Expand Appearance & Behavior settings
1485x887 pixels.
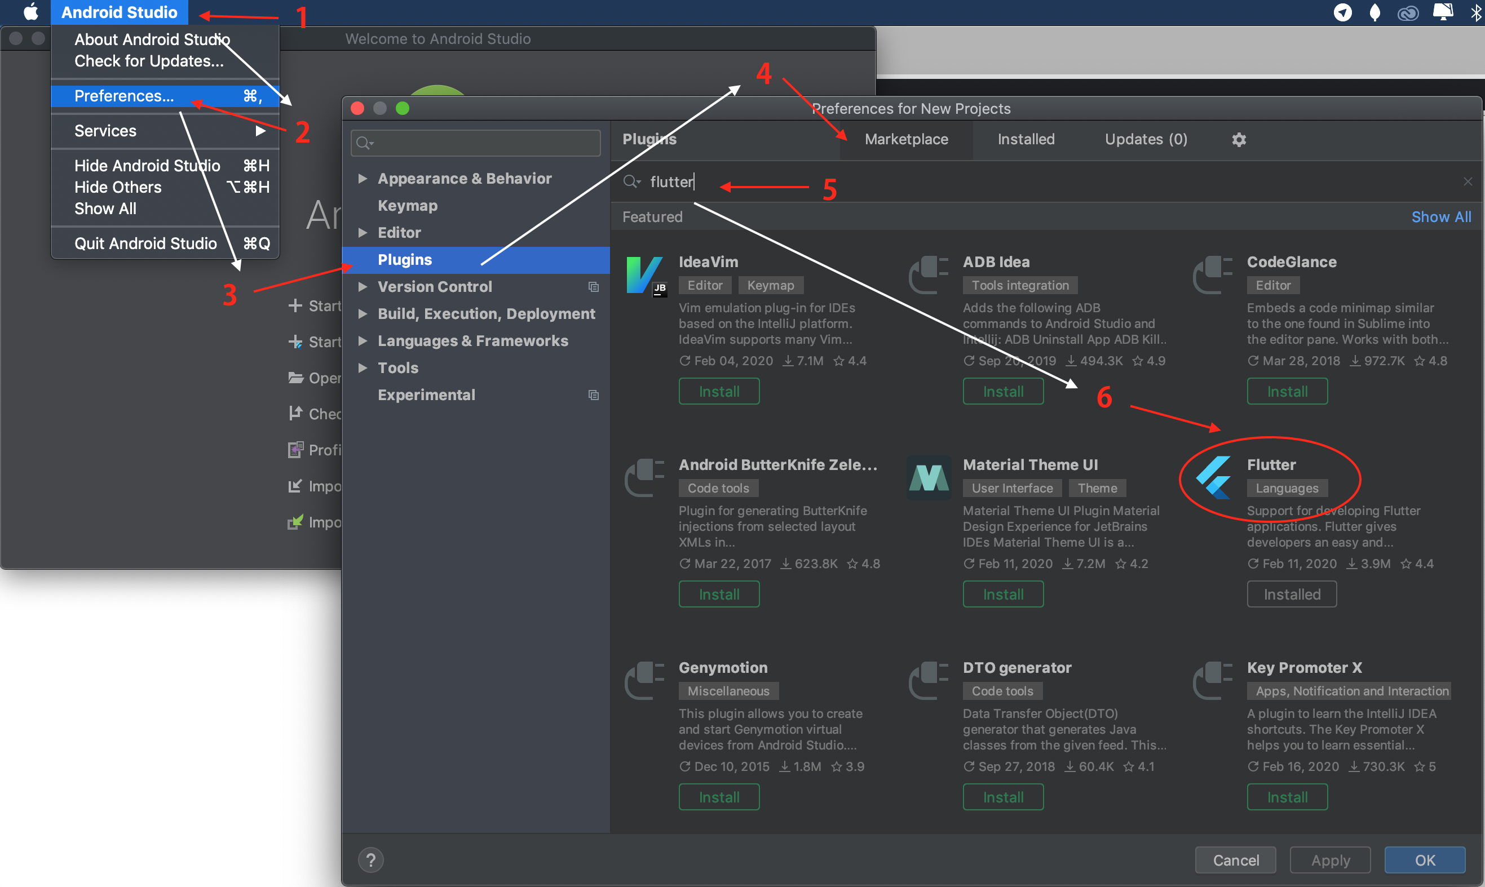point(363,179)
